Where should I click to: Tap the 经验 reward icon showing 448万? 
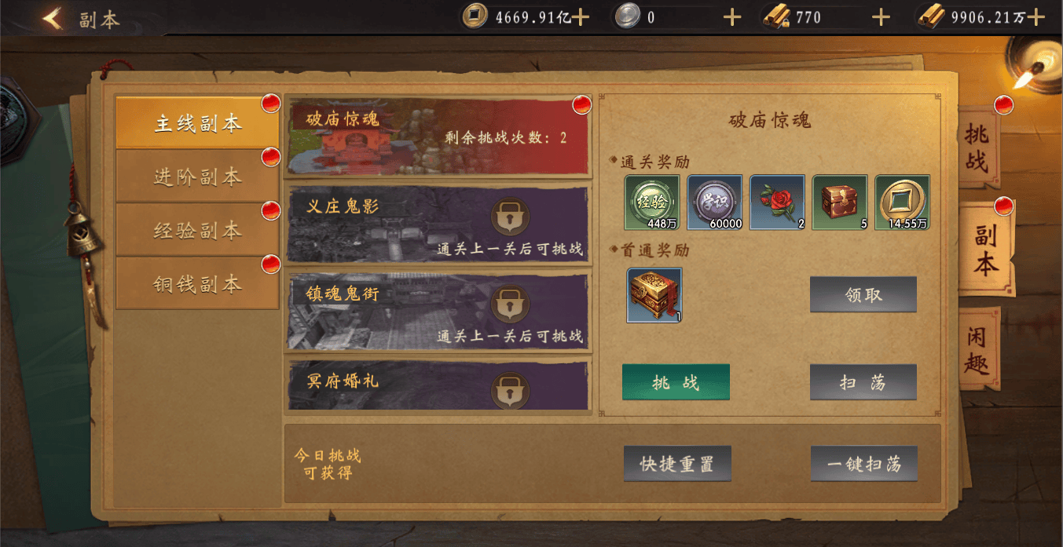(652, 202)
